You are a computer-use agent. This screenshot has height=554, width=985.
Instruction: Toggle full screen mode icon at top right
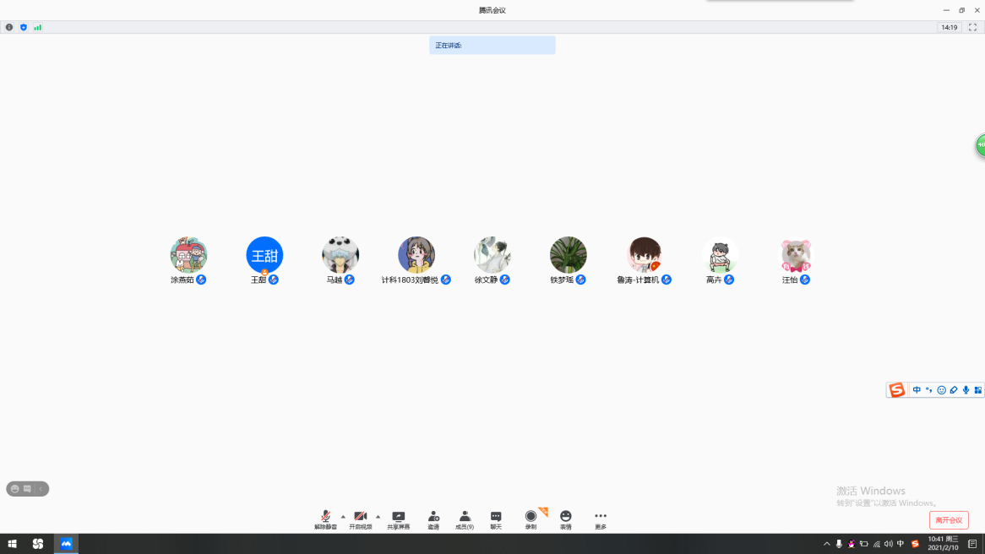click(x=972, y=27)
